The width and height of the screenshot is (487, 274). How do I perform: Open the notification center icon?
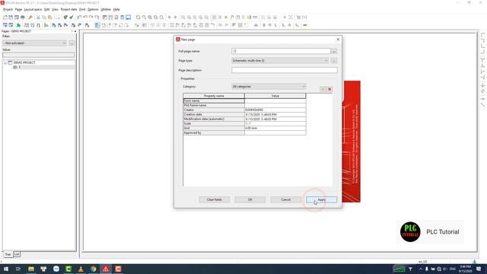tap(479, 269)
